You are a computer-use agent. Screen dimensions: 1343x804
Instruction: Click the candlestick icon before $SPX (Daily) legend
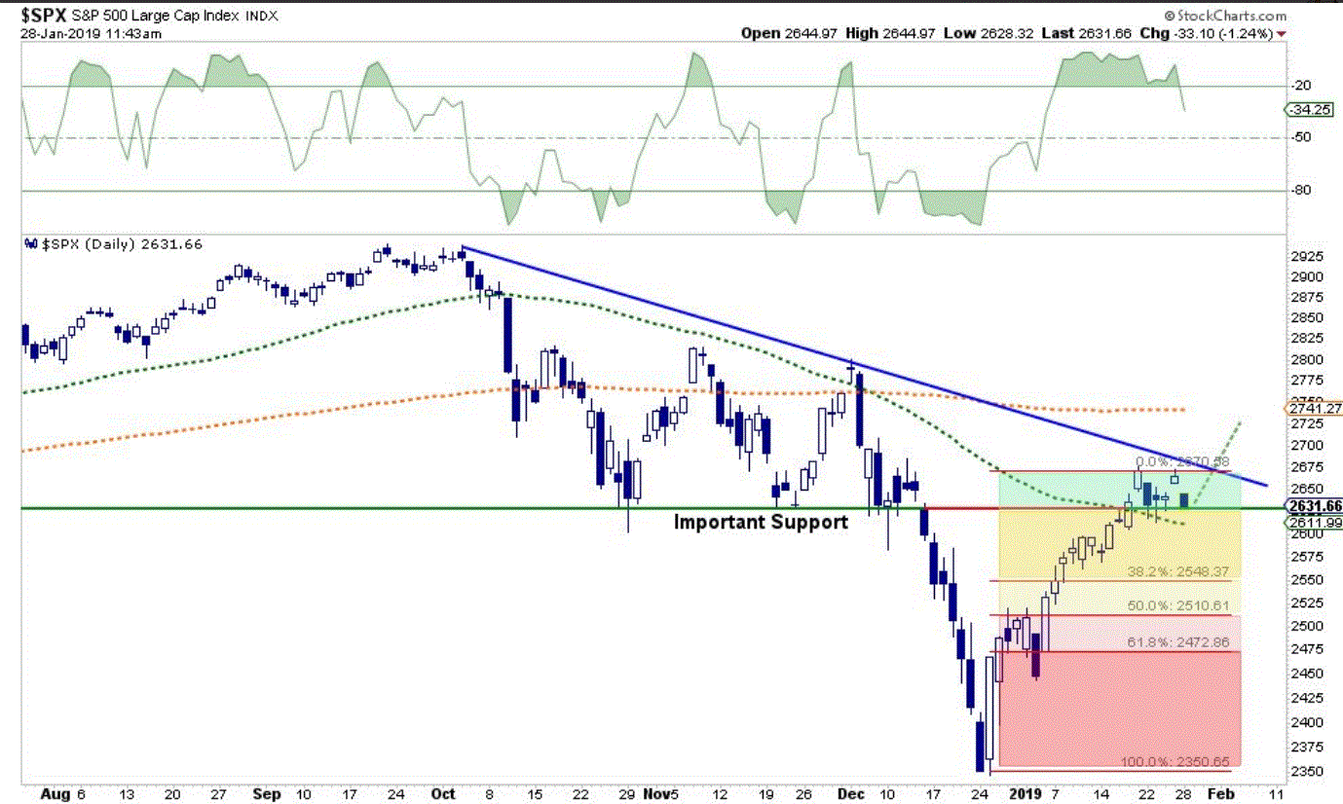point(30,244)
